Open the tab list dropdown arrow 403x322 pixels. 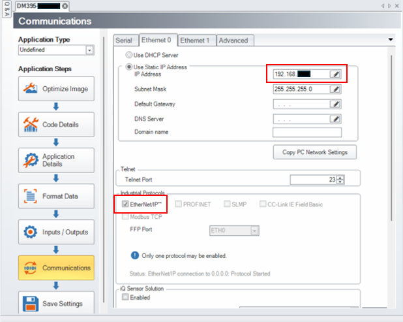click(391, 40)
